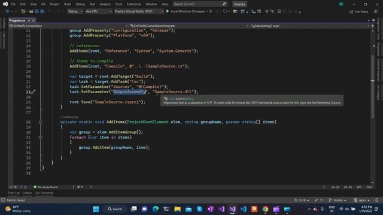The width and height of the screenshot is (383, 215).
Task: Open the zoom level 121 % dropdown
Action: coord(16,187)
